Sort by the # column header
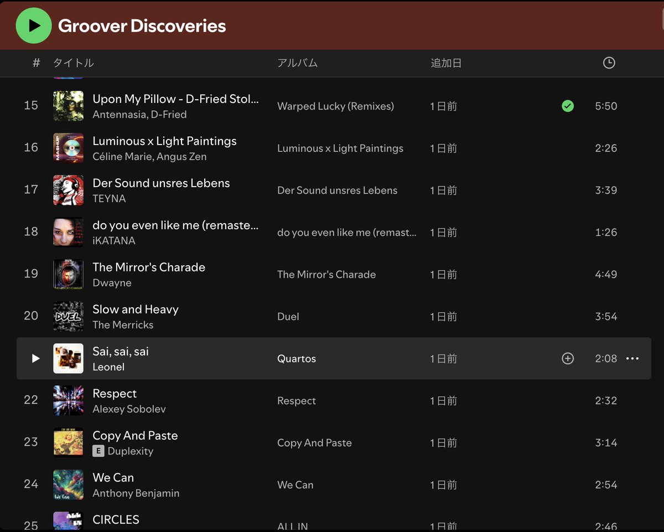This screenshot has height=532, width=664. tap(37, 63)
